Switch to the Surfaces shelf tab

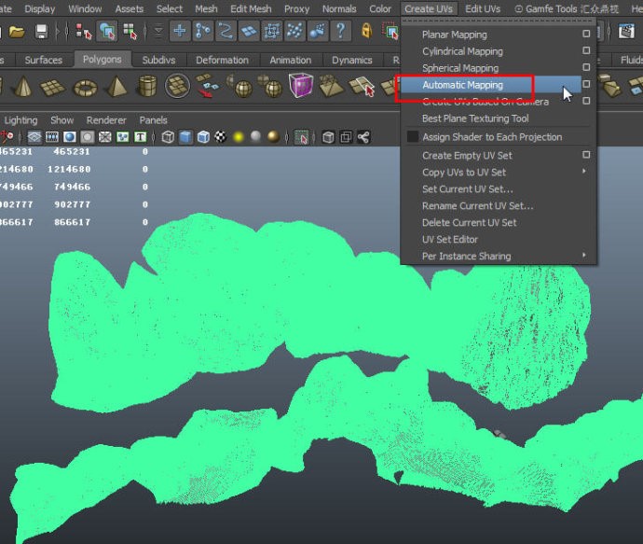pyautogui.click(x=44, y=60)
